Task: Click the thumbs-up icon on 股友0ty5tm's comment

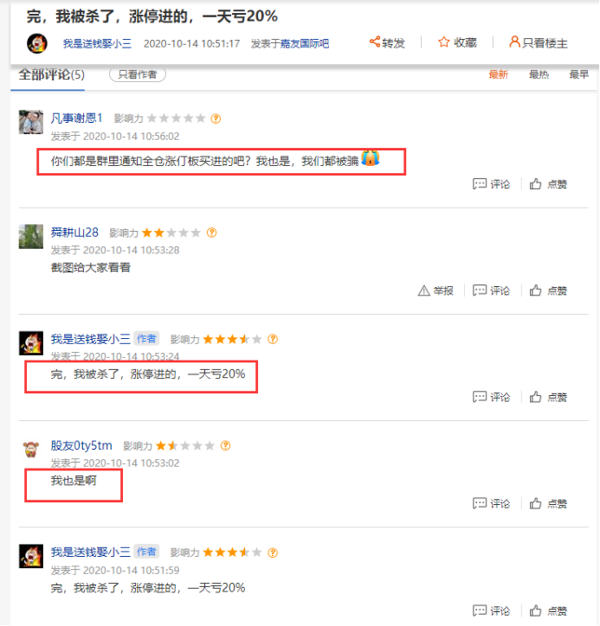Action: (535, 503)
